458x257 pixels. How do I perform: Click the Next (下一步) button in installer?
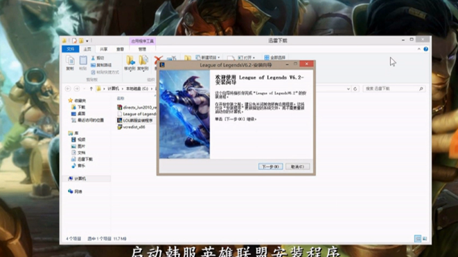coord(270,166)
